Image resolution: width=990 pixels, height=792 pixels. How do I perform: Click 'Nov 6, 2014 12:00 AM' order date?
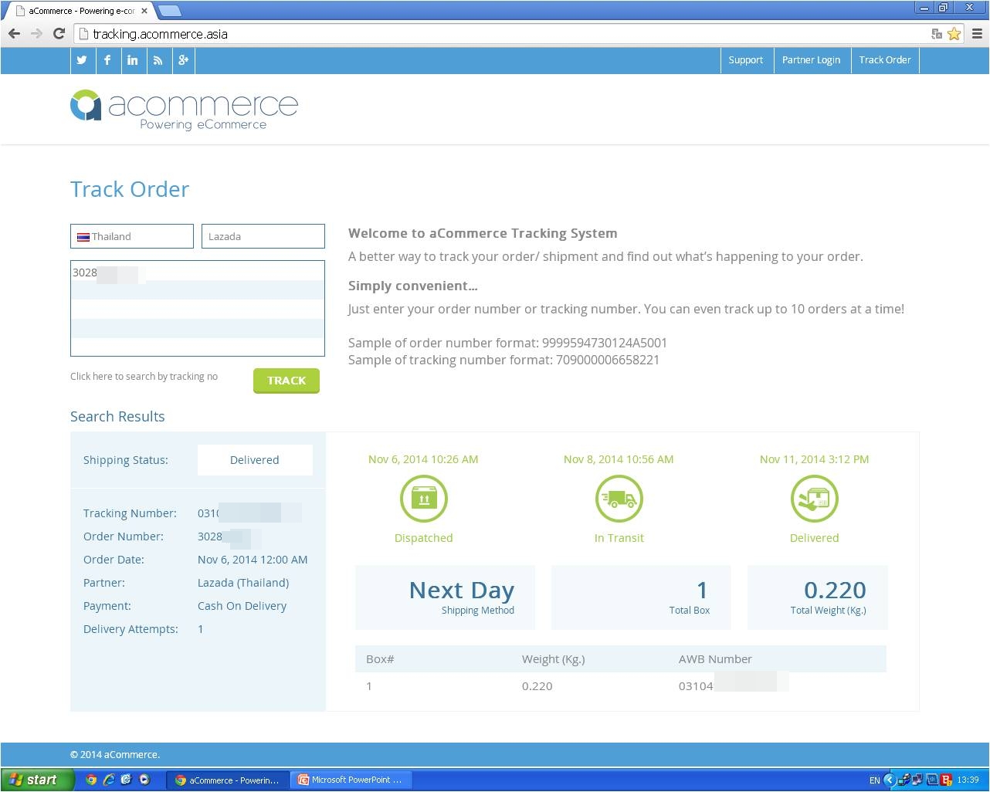pos(253,560)
